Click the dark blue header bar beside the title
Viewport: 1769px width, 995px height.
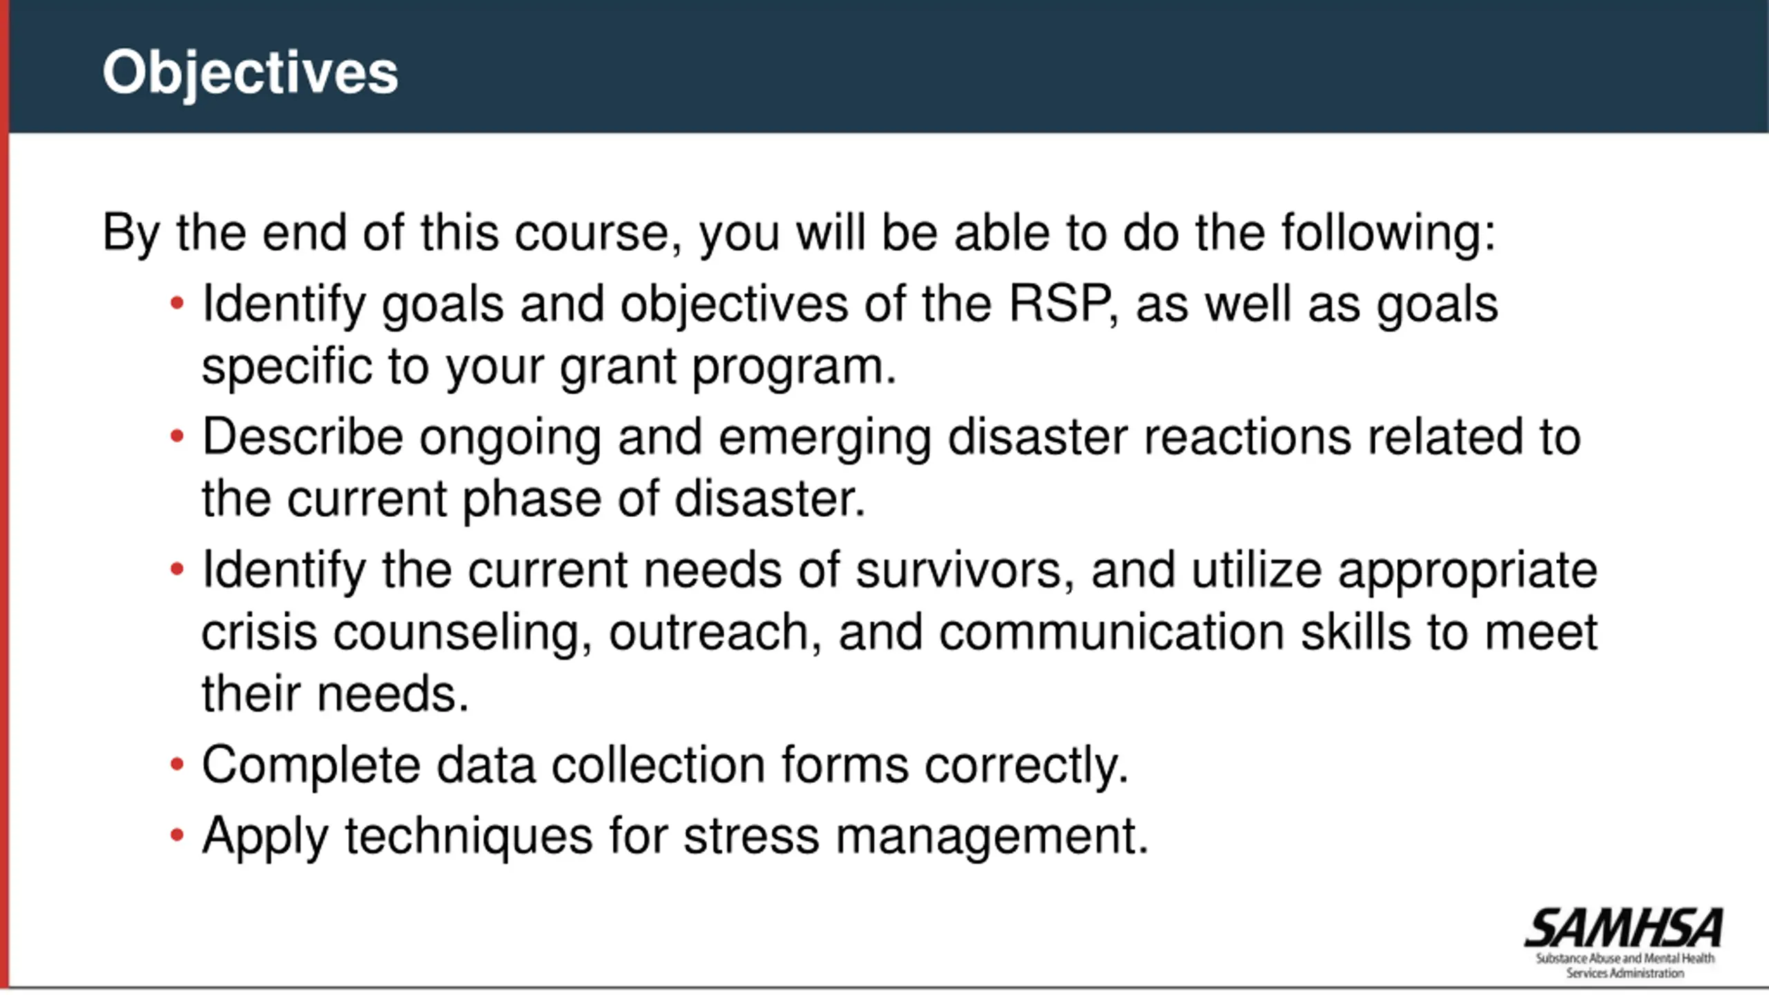point(1037,66)
